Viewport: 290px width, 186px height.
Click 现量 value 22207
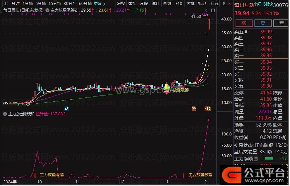coord(265,112)
